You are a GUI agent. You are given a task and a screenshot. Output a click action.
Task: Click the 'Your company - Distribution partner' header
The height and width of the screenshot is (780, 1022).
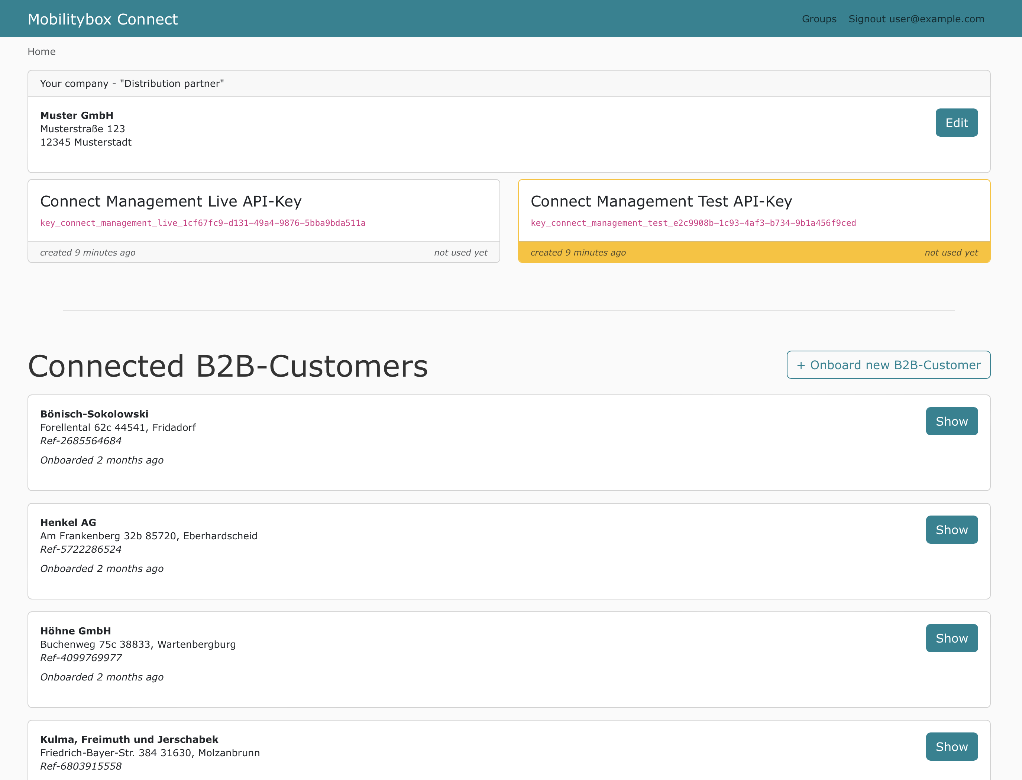[132, 84]
